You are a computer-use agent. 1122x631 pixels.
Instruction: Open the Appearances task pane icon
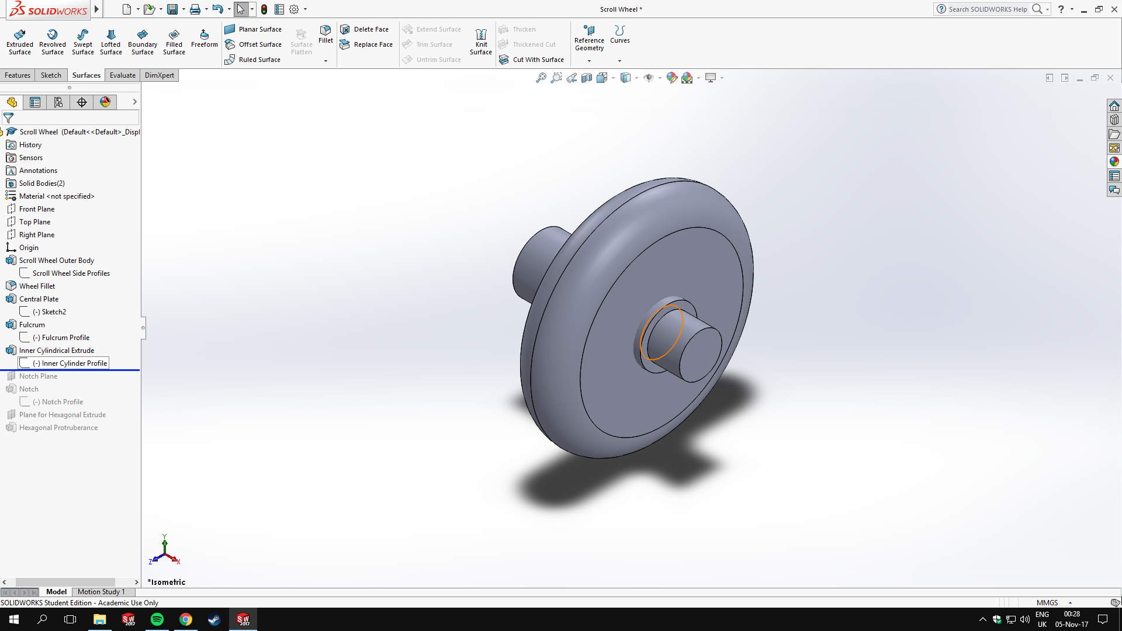(x=1114, y=162)
